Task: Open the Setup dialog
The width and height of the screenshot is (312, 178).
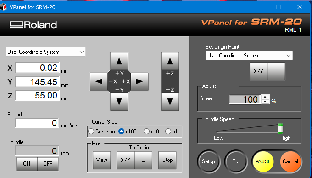Action: [208, 161]
